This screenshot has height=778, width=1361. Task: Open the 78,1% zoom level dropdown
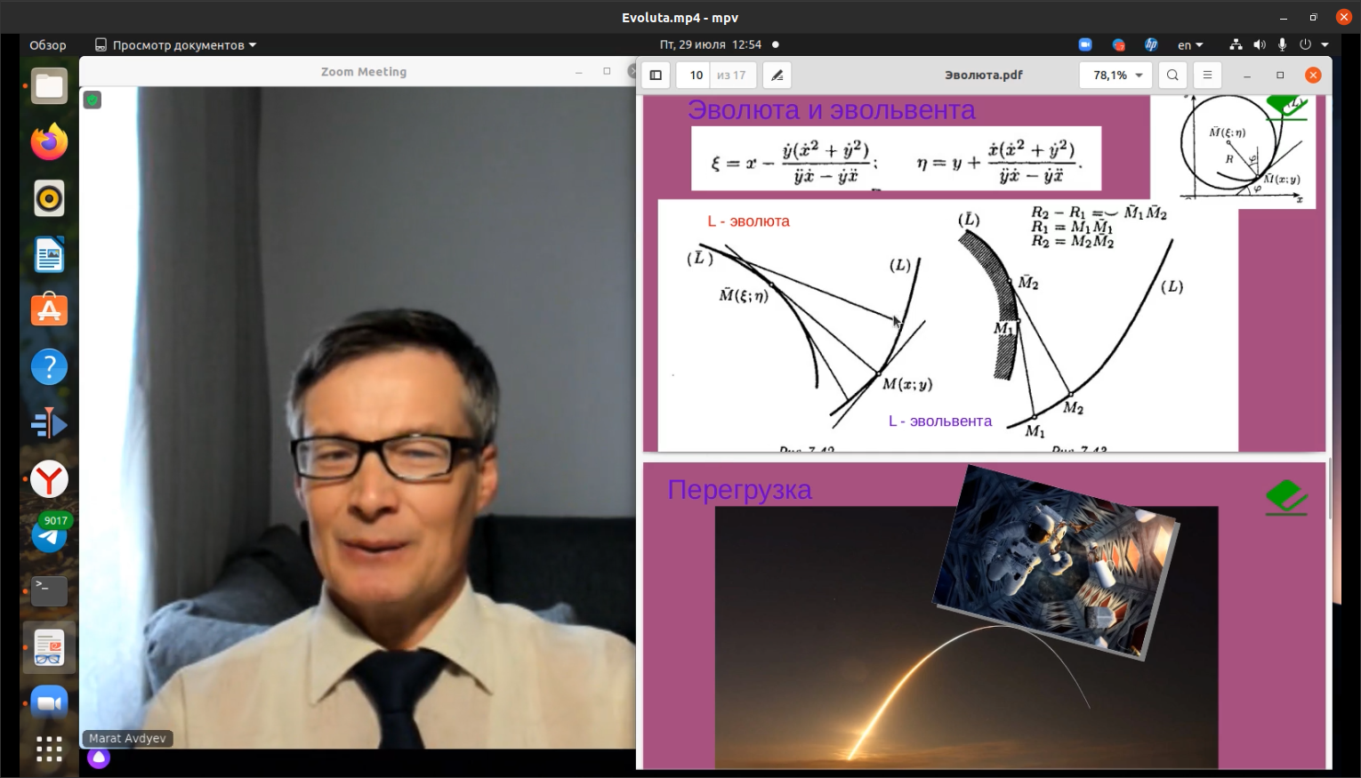click(1116, 76)
